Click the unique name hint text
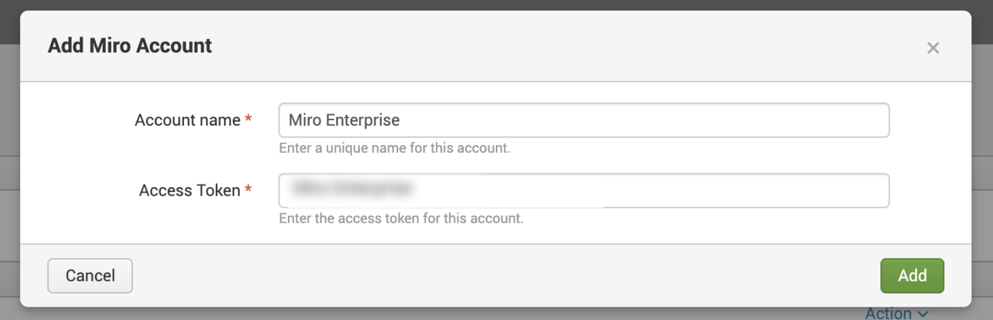Screen dimensions: 993x320 394,149
